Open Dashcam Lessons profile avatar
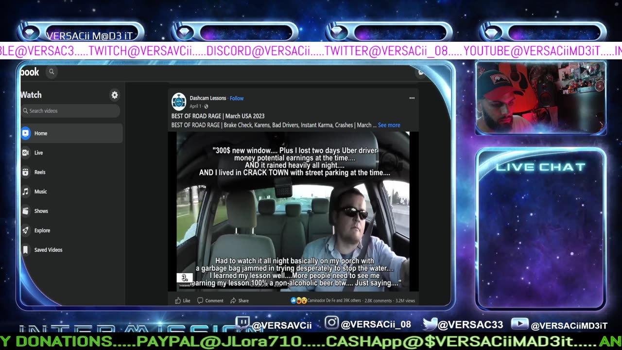 179,101
